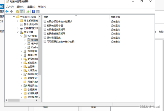The height and width of the screenshot is (111, 164).
Task: Collapse the Windows 设置 tree node
Action: (x=14, y=17)
